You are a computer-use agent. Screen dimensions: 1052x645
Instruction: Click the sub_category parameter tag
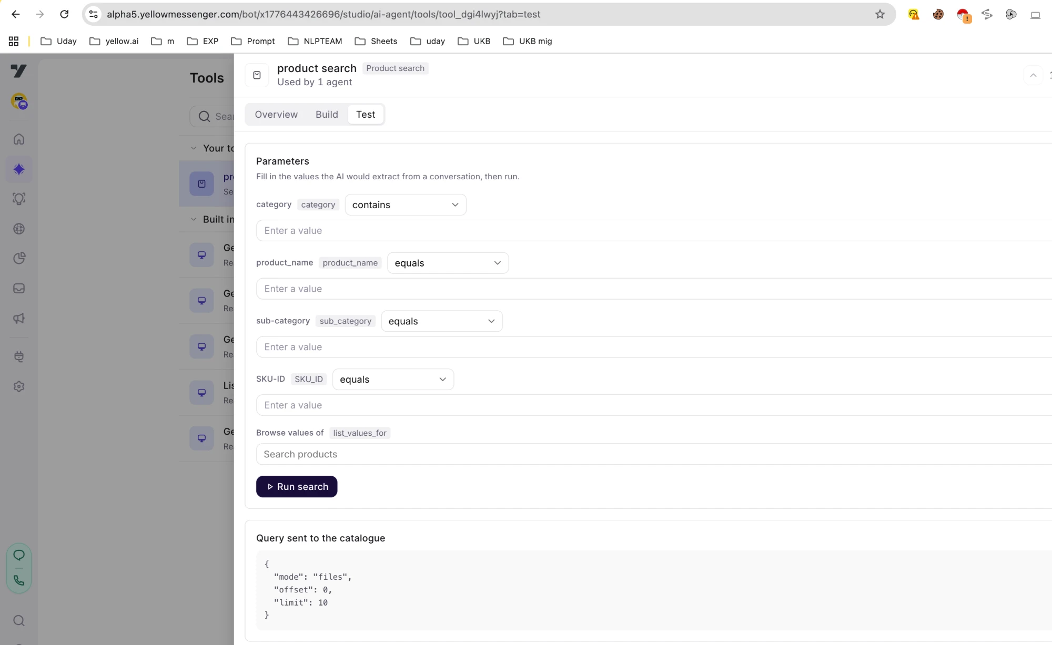click(346, 321)
